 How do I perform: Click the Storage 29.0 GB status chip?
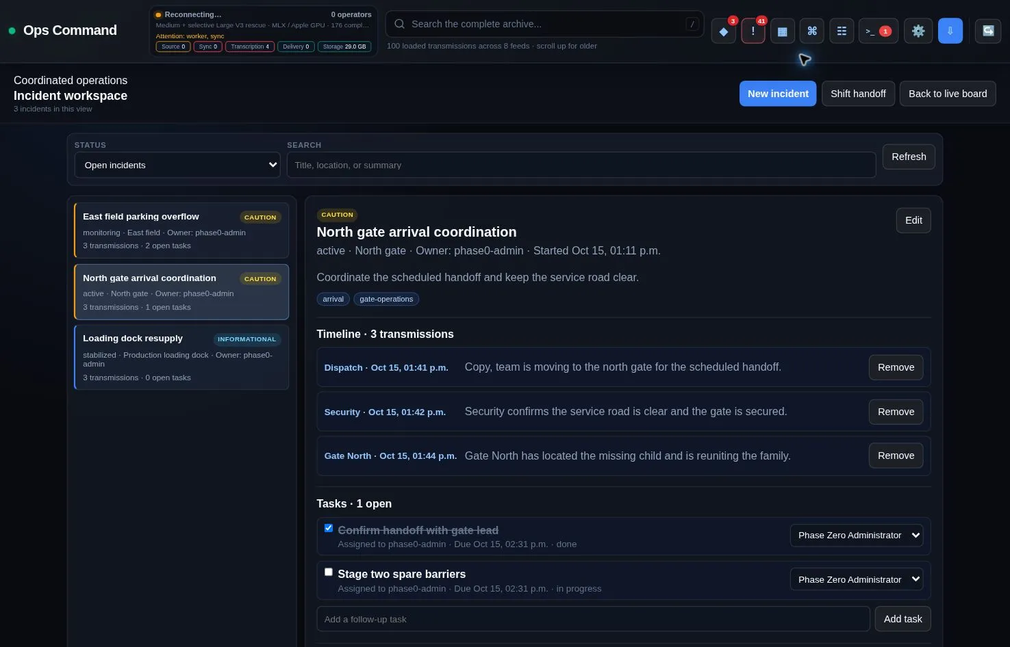pos(344,47)
